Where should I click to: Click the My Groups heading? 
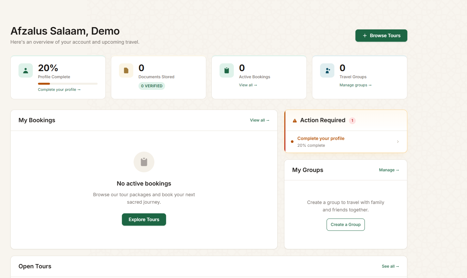(x=308, y=170)
